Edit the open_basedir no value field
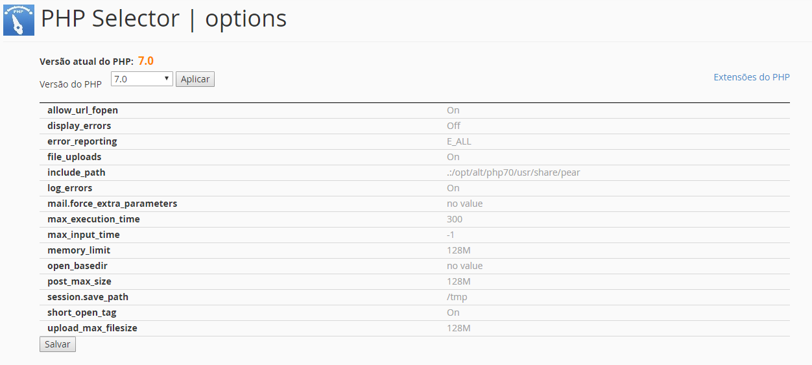Viewport: 812px width, 365px height. [464, 266]
